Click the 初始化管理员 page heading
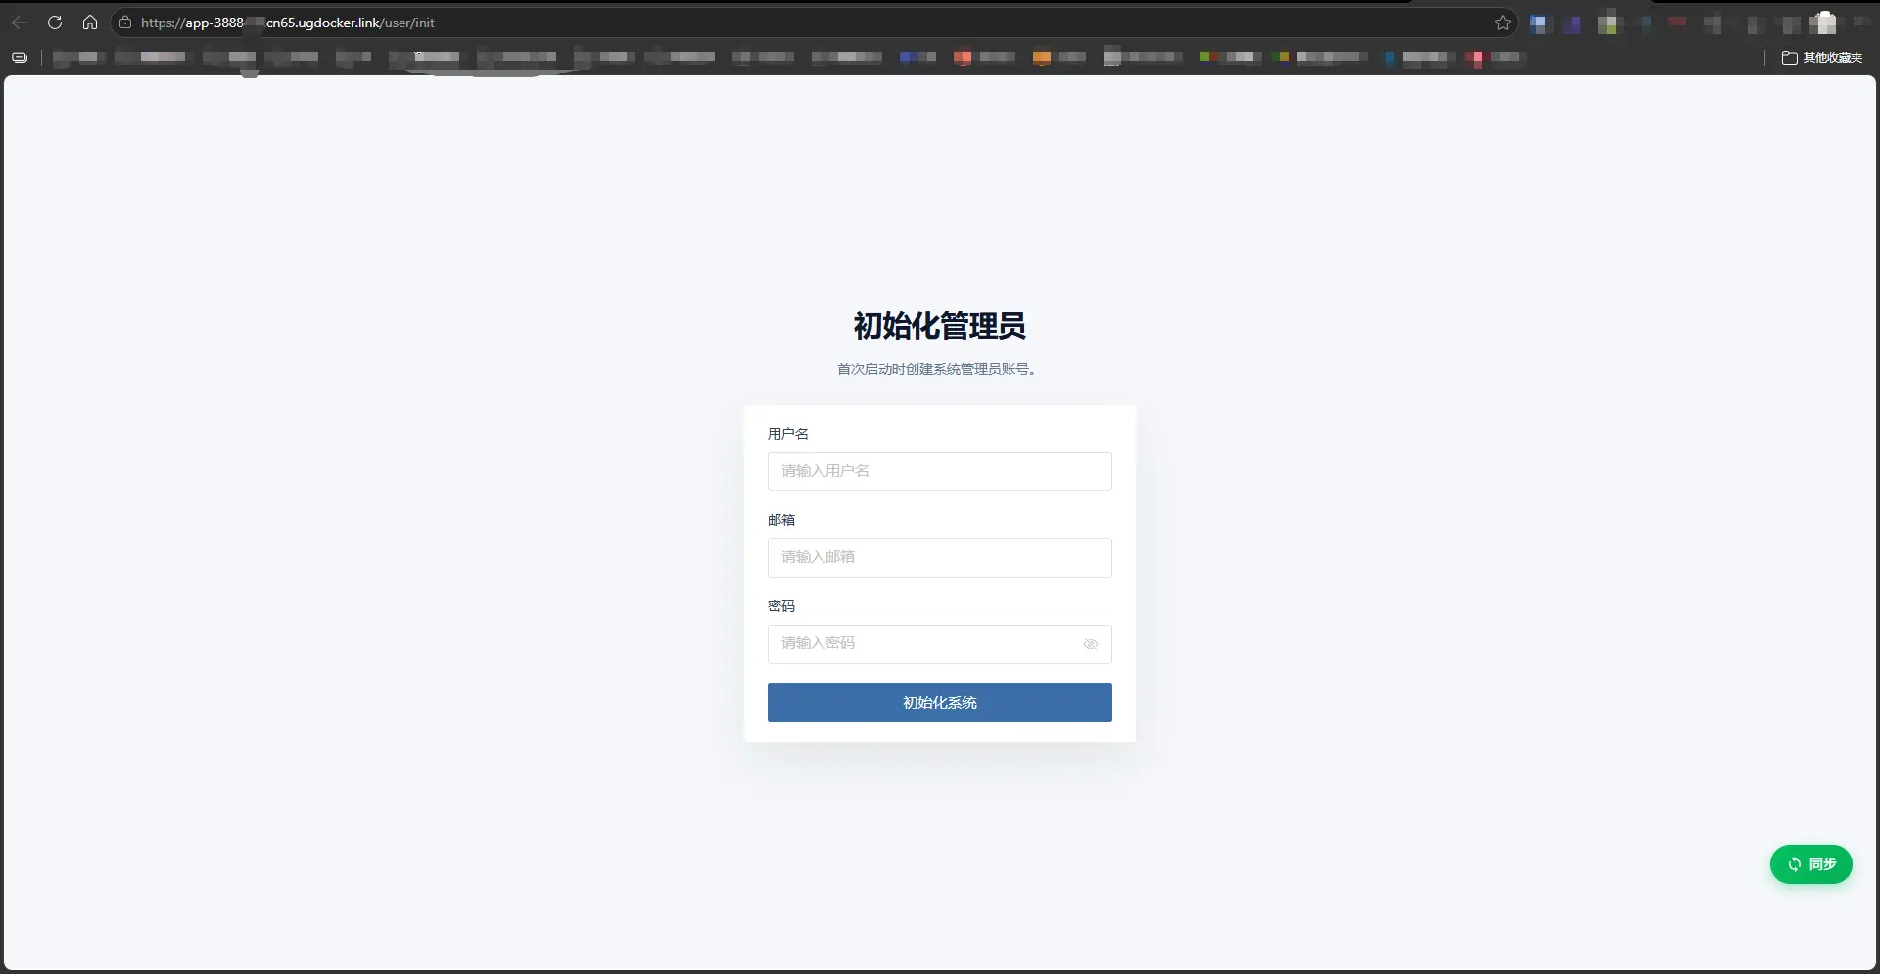 click(x=940, y=326)
